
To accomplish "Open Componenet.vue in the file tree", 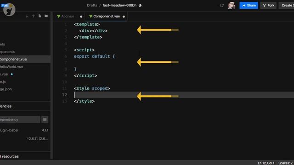I will point(25,59).
